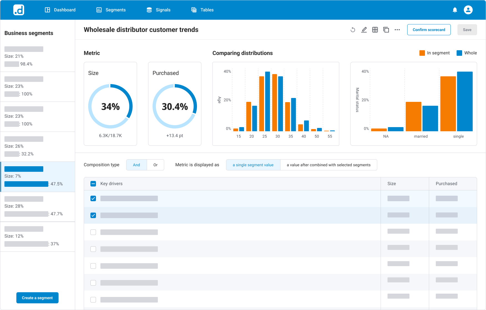Select segment with Size: 28%
The image size is (486, 310).
coord(37,207)
